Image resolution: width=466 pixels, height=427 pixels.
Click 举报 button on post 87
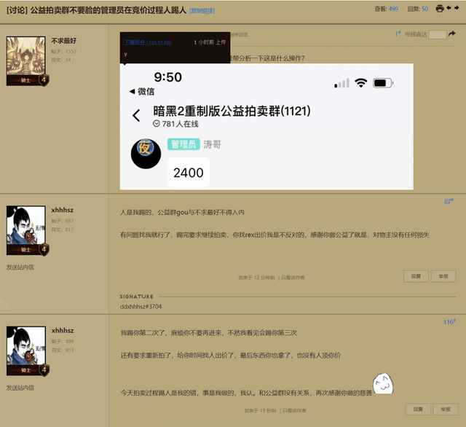point(443,276)
